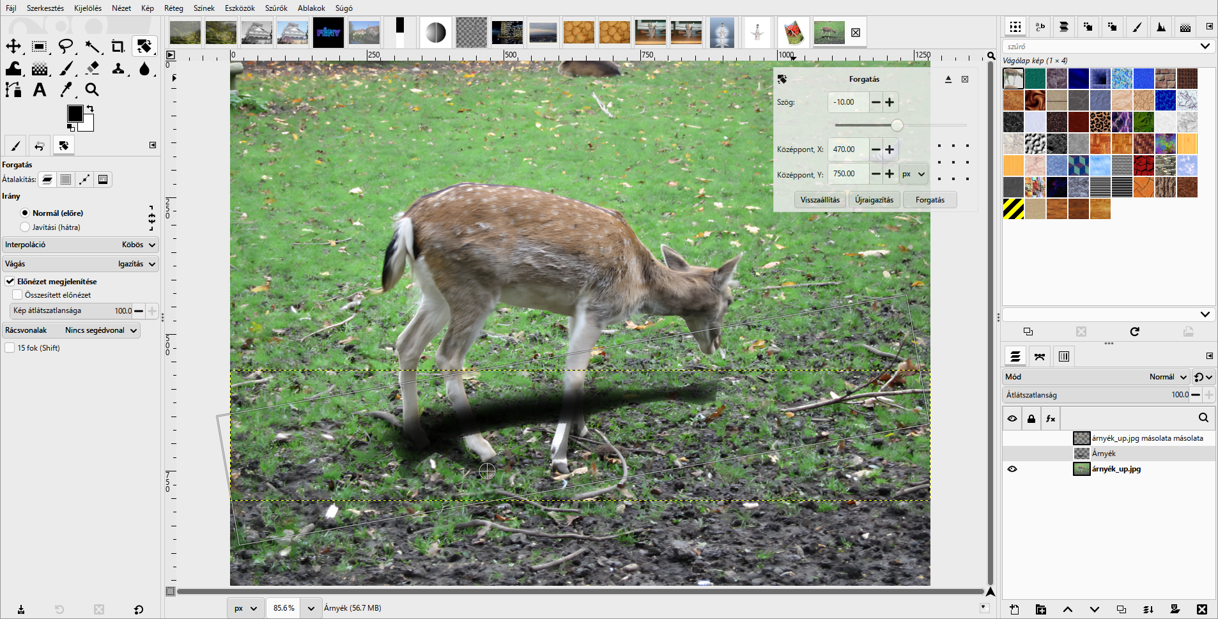This screenshot has width=1218, height=619.
Task: Increase the Szög angle with plus
Action: [x=890, y=102]
